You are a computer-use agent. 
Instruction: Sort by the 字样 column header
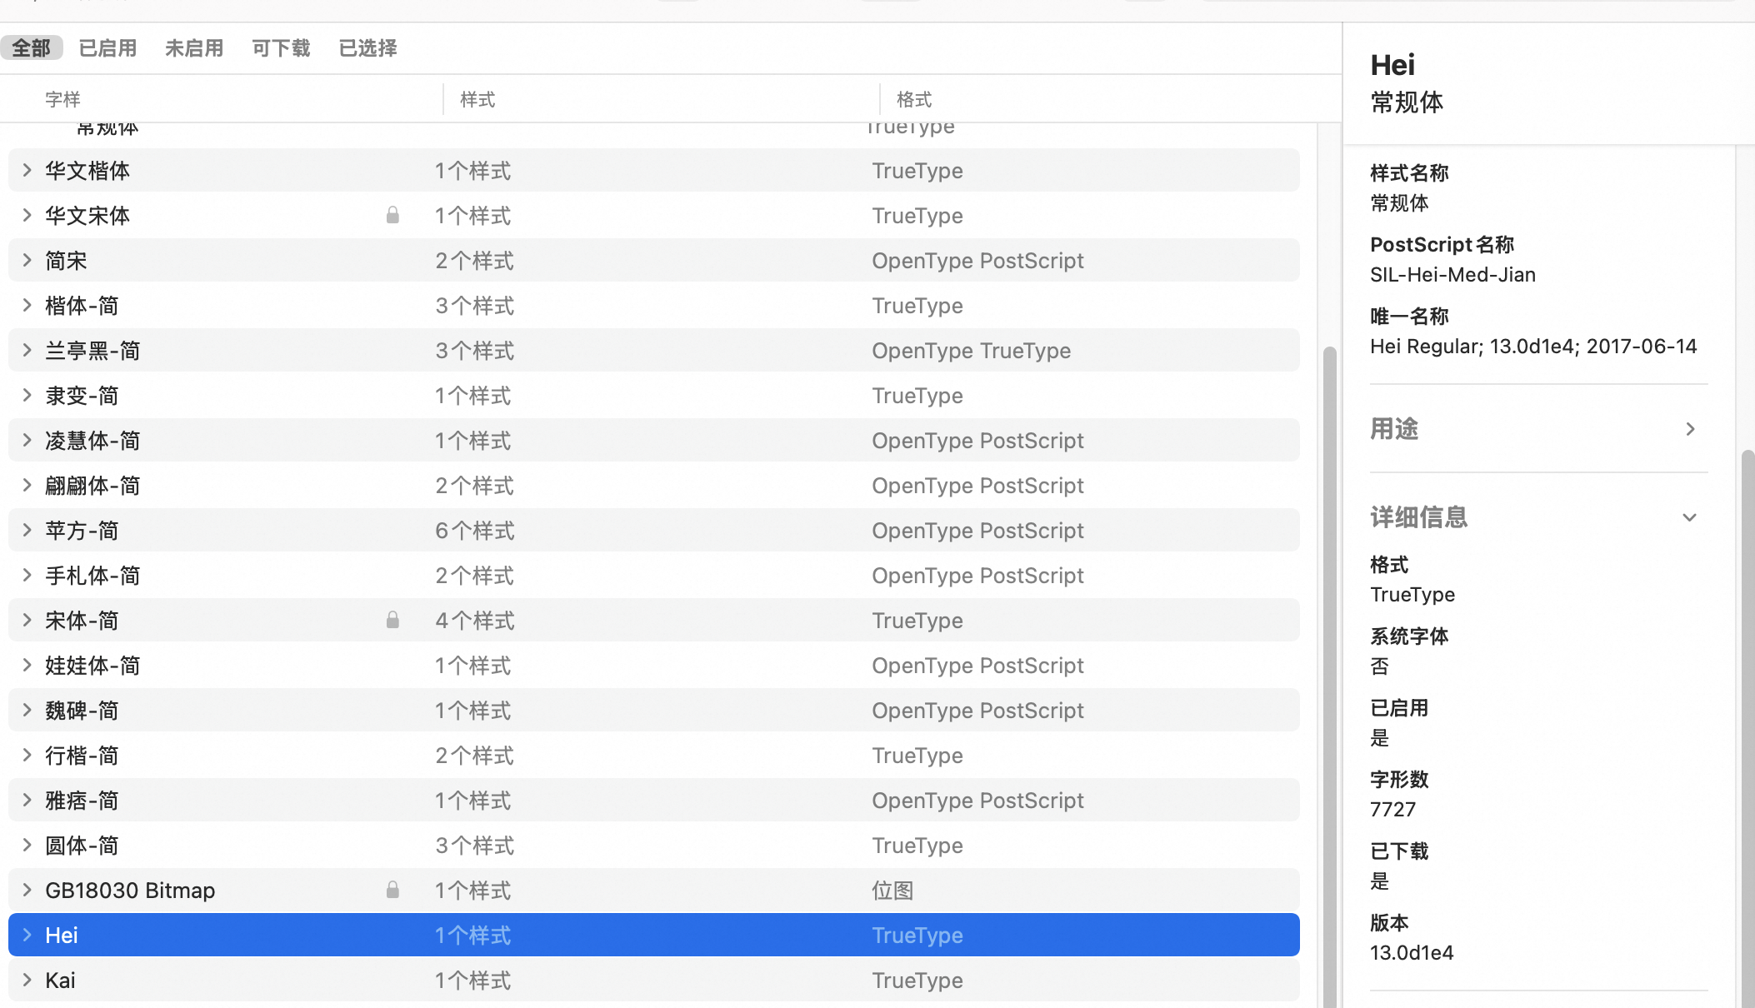pyautogui.click(x=62, y=100)
